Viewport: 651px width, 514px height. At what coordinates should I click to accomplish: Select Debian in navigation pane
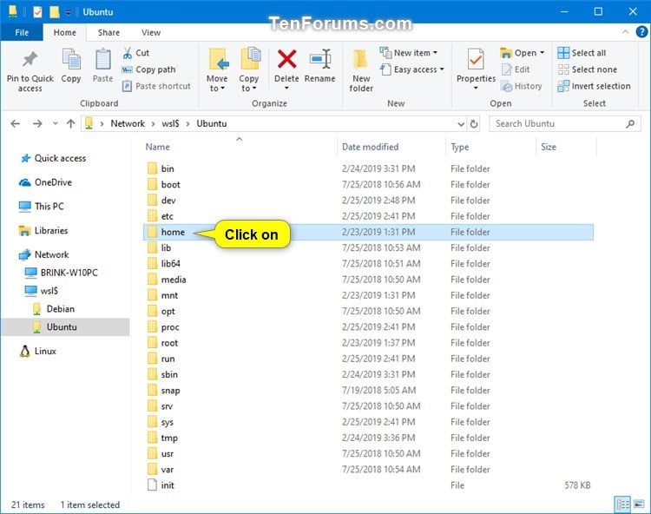click(x=53, y=309)
